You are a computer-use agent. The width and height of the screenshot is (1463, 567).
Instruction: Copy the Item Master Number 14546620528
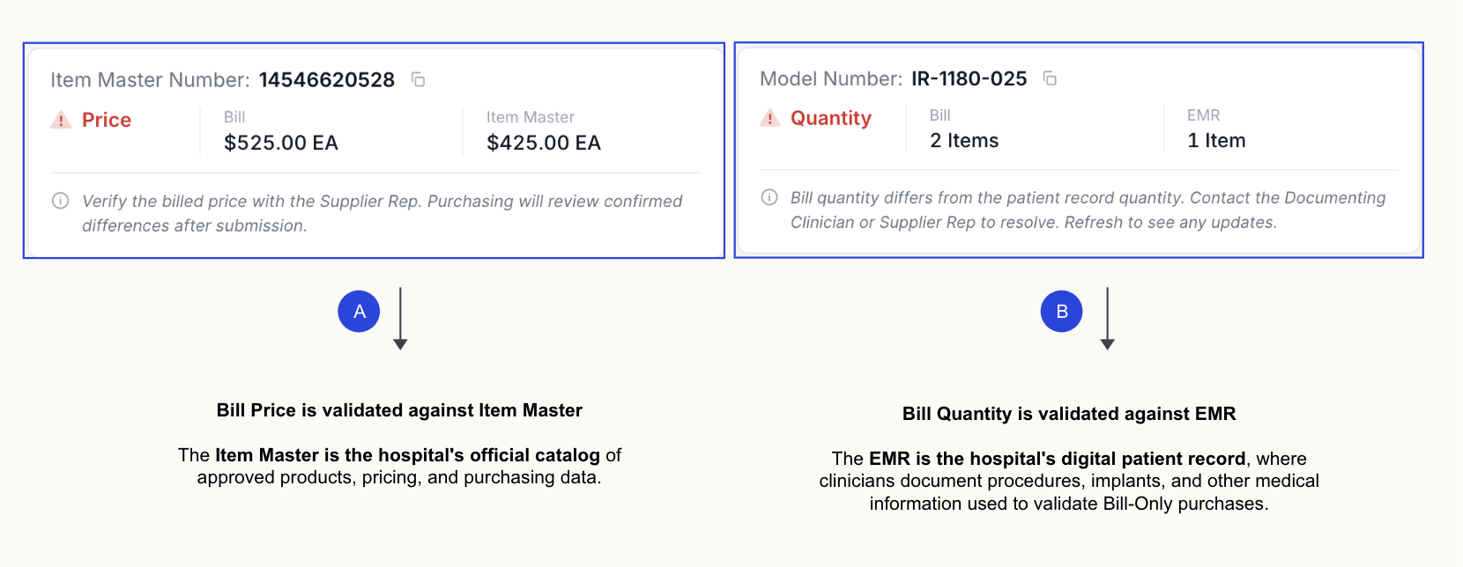[419, 80]
